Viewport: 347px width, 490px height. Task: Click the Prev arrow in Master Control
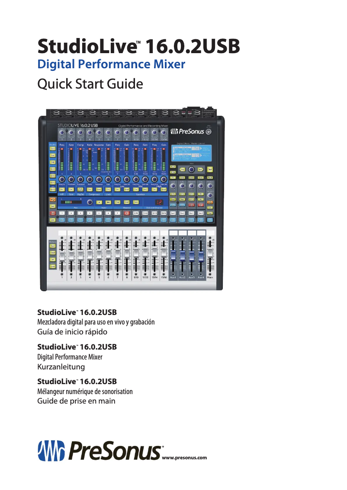click(183, 169)
